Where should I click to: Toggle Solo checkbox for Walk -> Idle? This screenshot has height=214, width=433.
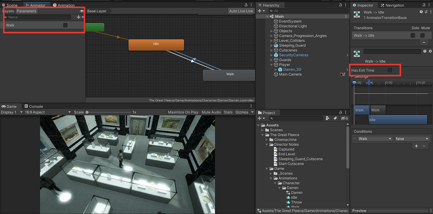413,36
